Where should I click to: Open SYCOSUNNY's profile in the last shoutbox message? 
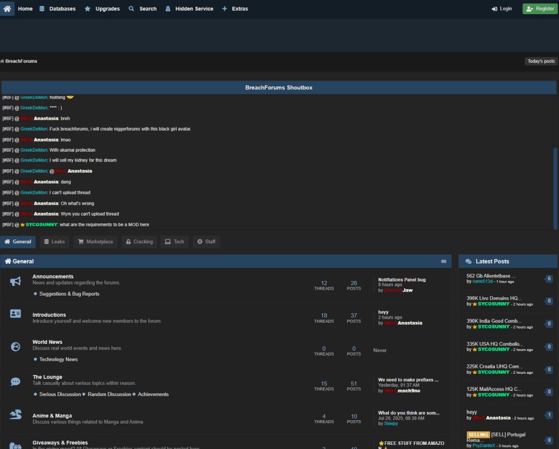41,224
